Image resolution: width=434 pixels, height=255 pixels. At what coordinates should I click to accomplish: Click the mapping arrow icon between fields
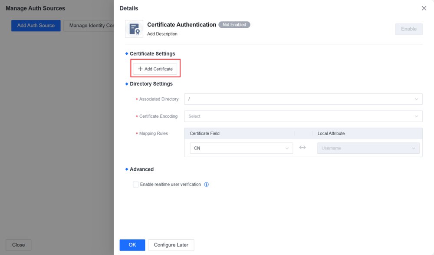click(302, 147)
